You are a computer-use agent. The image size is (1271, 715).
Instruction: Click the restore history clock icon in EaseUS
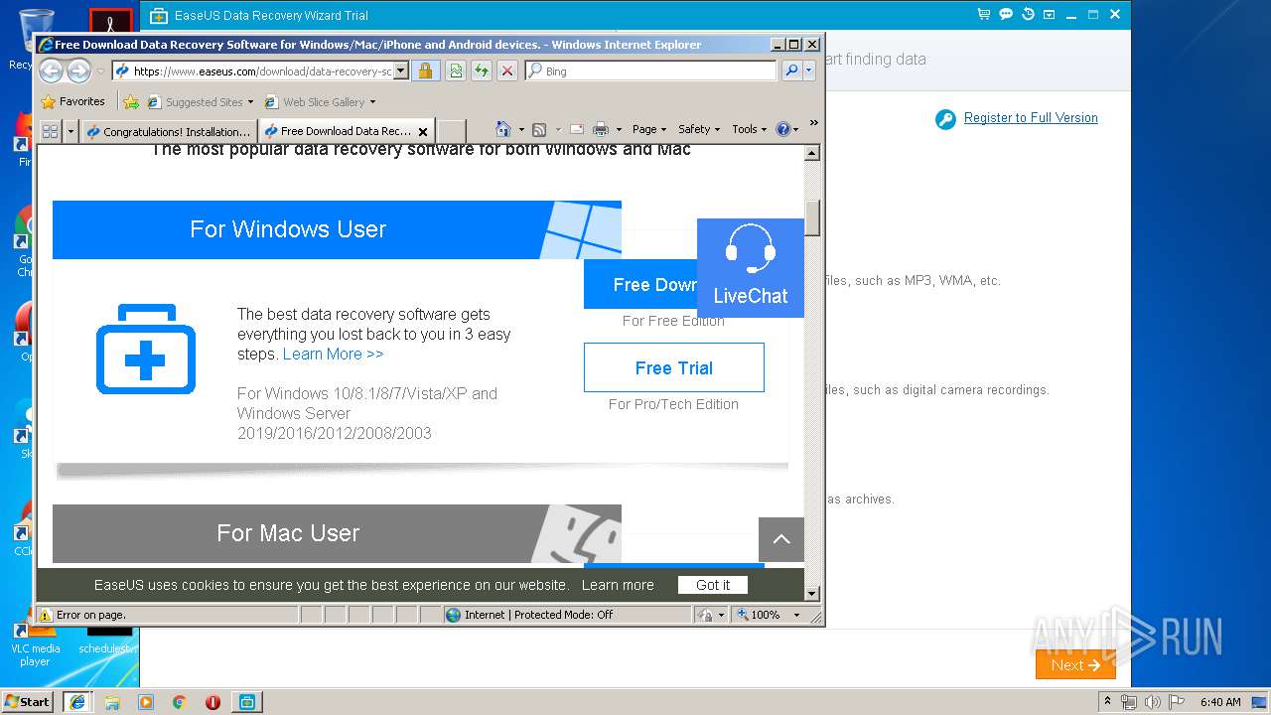[1028, 15]
